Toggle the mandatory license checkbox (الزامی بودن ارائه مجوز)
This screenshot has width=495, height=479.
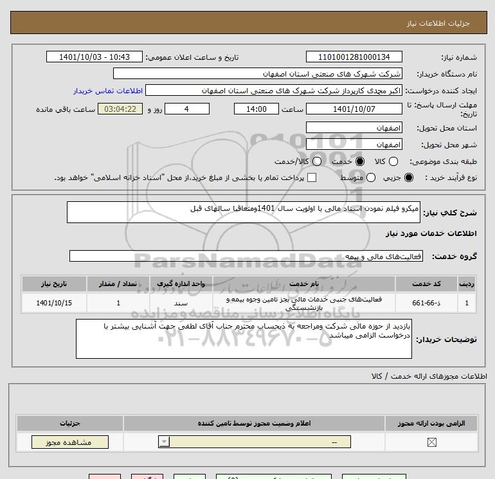(431, 442)
